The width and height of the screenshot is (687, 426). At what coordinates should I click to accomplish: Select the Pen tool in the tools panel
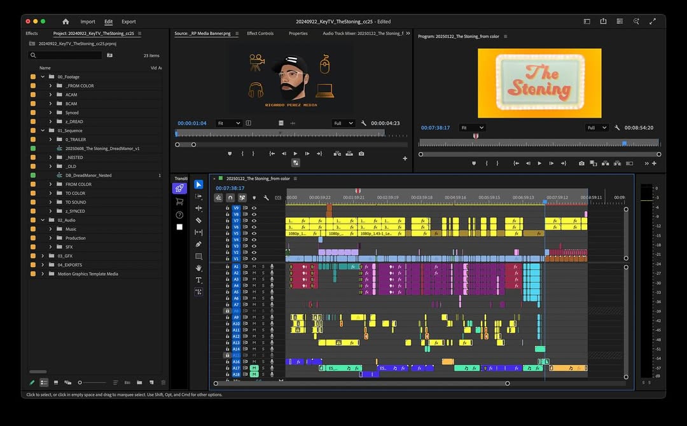coord(198,244)
